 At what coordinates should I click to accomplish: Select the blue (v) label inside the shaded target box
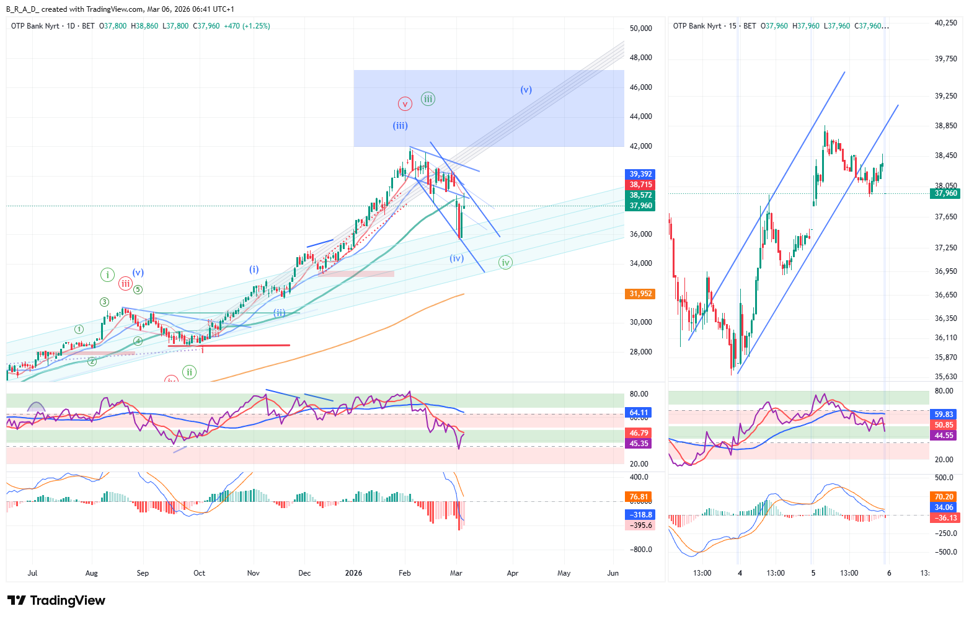pyautogui.click(x=526, y=90)
